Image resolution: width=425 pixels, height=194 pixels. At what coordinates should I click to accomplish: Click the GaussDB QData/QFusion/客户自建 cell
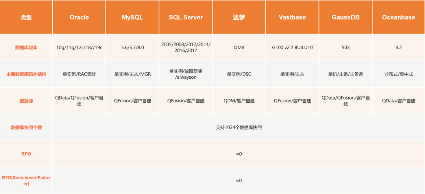[x=346, y=101]
